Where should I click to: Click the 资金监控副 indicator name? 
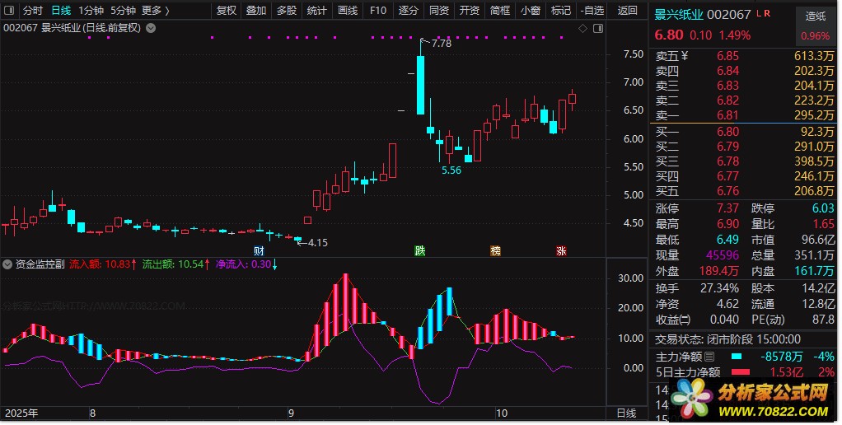click(x=40, y=264)
